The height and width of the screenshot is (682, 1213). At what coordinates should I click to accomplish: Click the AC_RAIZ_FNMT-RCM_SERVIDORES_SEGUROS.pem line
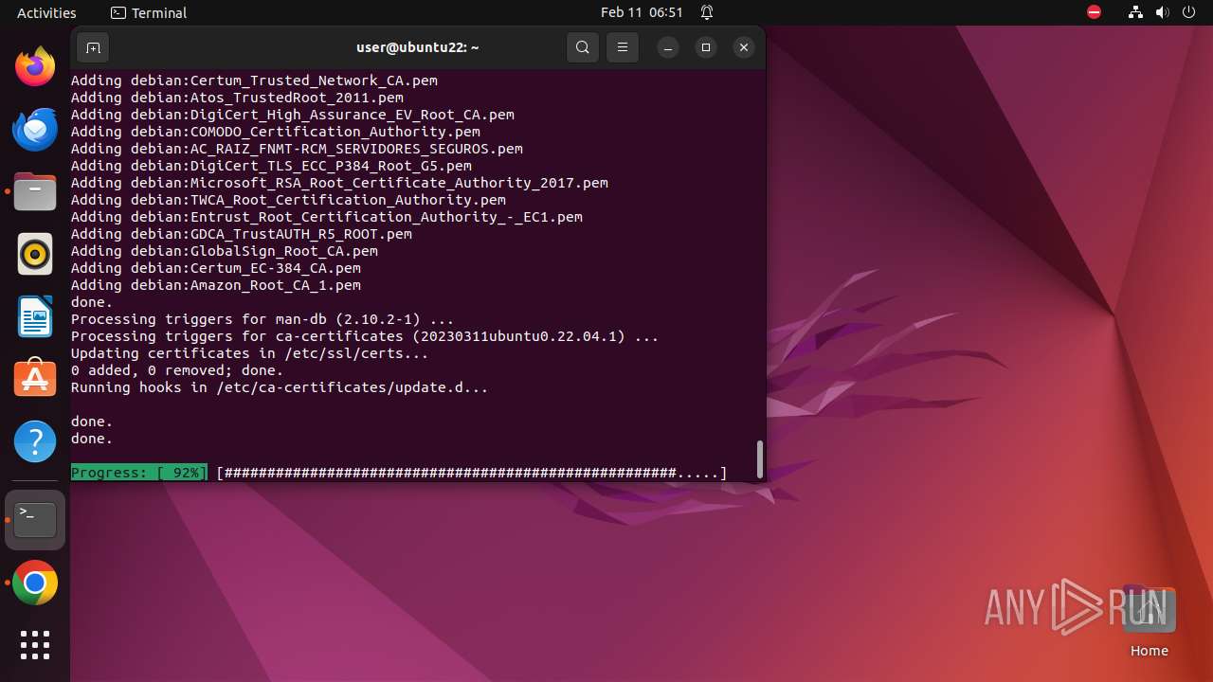pos(297,149)
